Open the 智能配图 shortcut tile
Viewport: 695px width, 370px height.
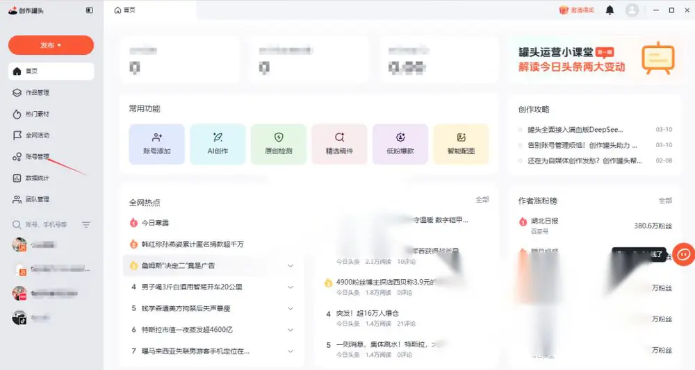(461, 144)
